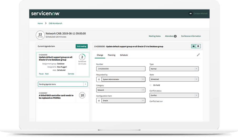Click the ServiceNow logo
238x138 pixels.
pyautogui.click(x=45, y=13)
